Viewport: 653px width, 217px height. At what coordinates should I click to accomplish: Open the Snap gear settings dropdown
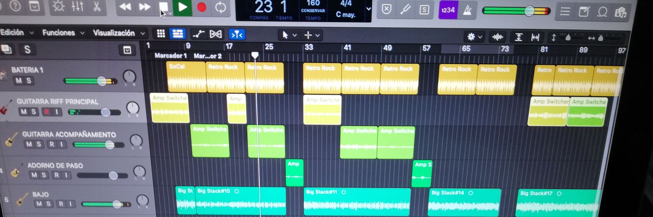click(x=474, y=37)
